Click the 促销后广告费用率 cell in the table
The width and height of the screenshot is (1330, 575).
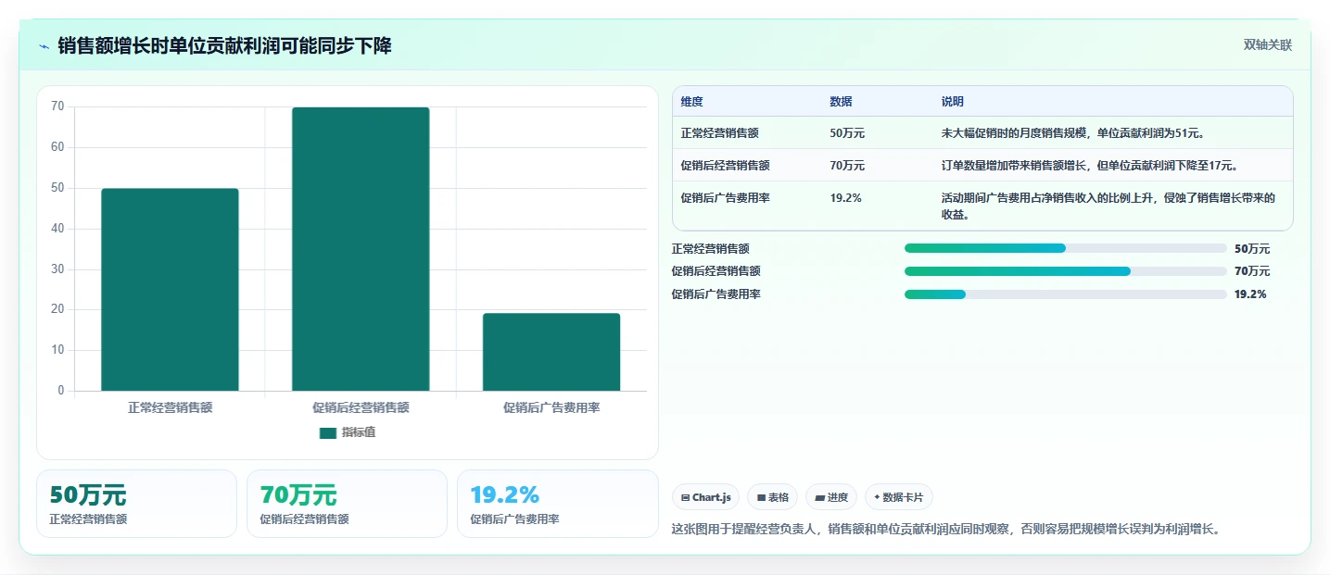725,198
